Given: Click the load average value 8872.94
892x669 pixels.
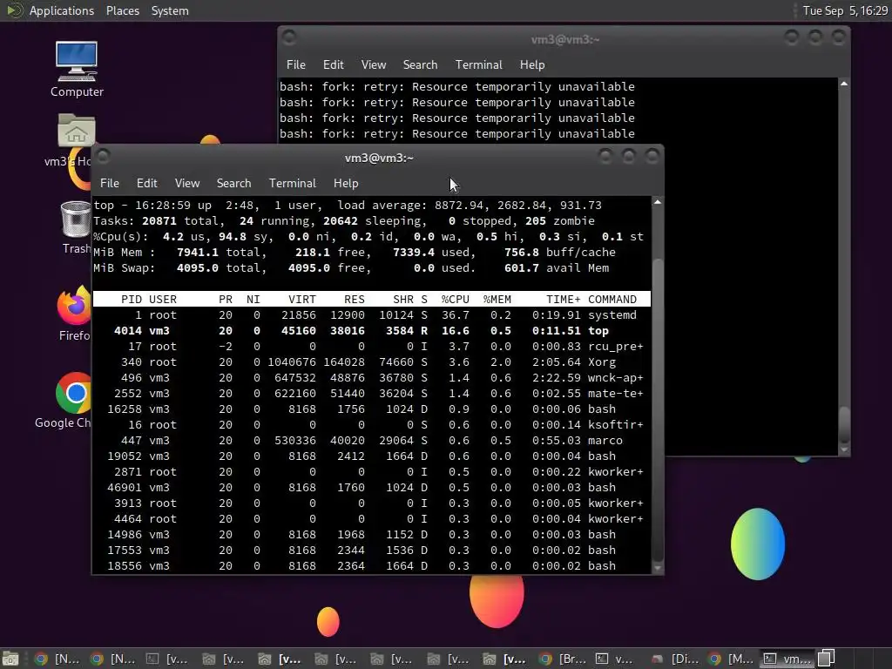Looking at the screenshot, I should click(461, 206).
